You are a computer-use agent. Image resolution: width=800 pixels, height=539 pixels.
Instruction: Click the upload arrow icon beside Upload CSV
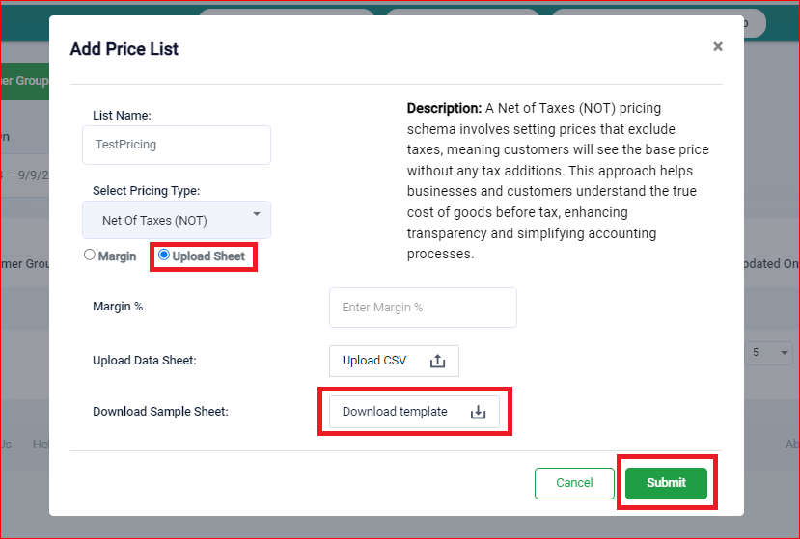click(437, 361)
